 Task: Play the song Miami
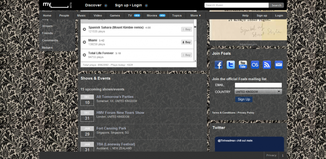pos(84,42)
